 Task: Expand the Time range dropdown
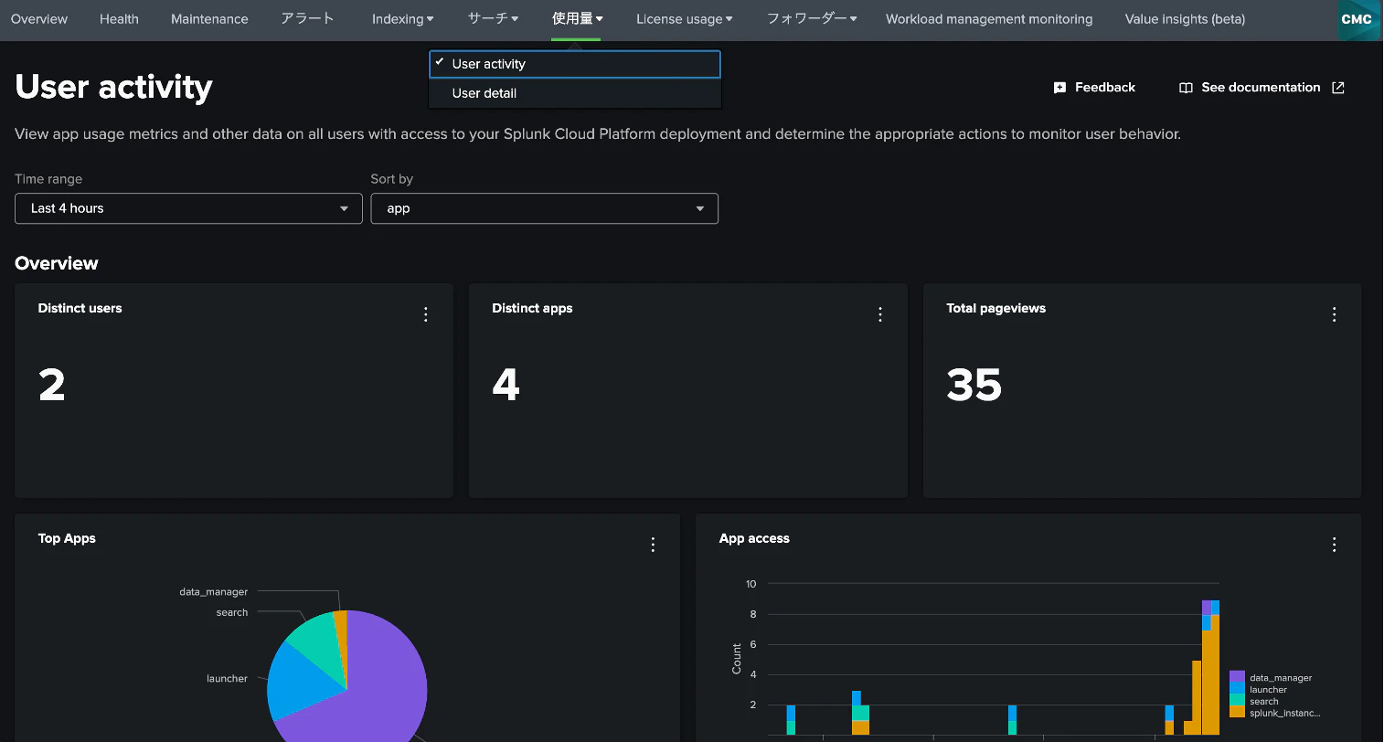point(188,208)
